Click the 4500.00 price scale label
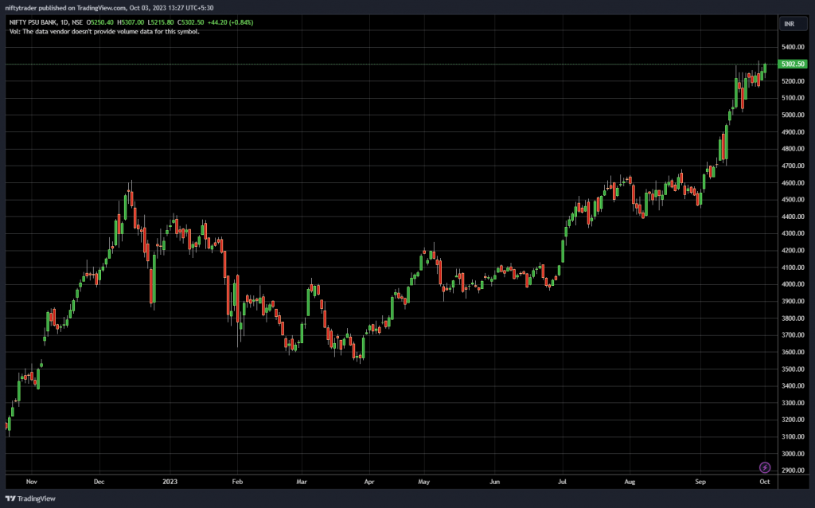 [x=793, y=200]
